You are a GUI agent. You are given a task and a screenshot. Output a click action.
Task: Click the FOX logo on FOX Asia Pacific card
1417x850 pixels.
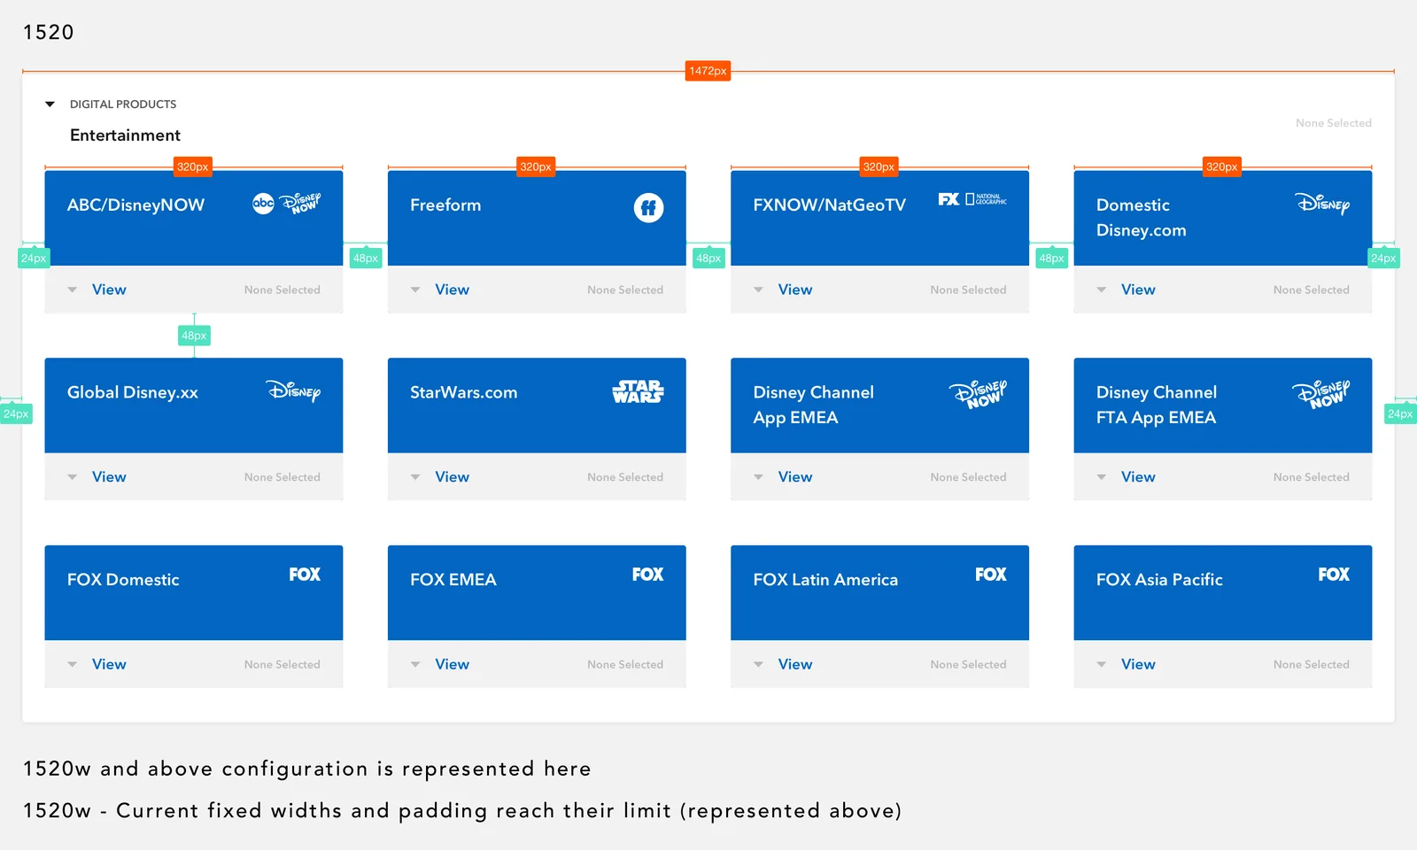click(x=1334, y=575)
